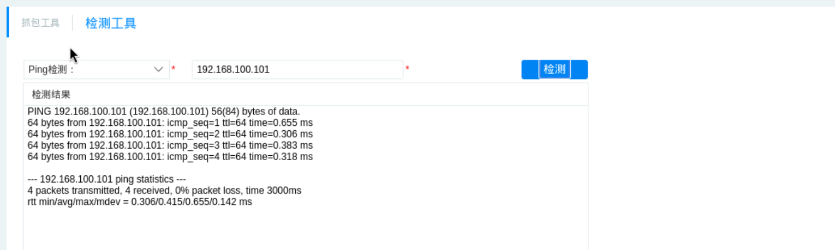835x250 pixels.
Task: Click the 检测结果 panel header
Action: (x=51, y=95)
